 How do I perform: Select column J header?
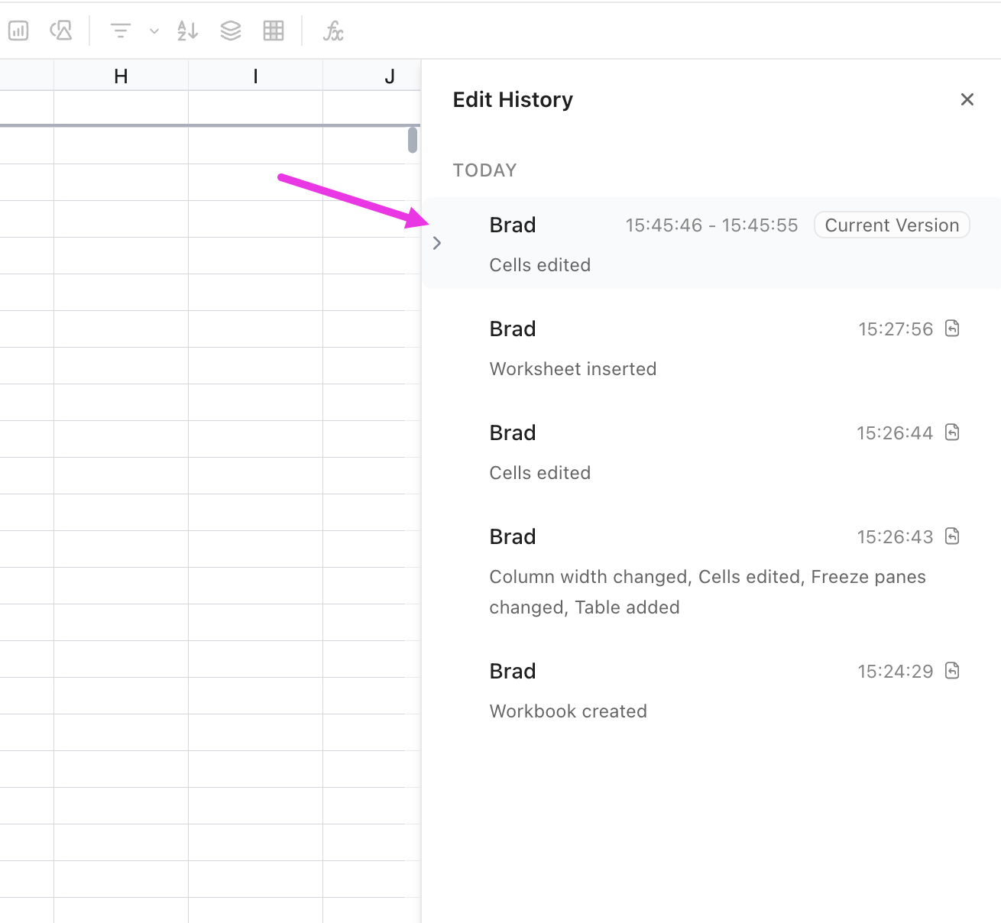pyautogui.click(x=372, y=76)
